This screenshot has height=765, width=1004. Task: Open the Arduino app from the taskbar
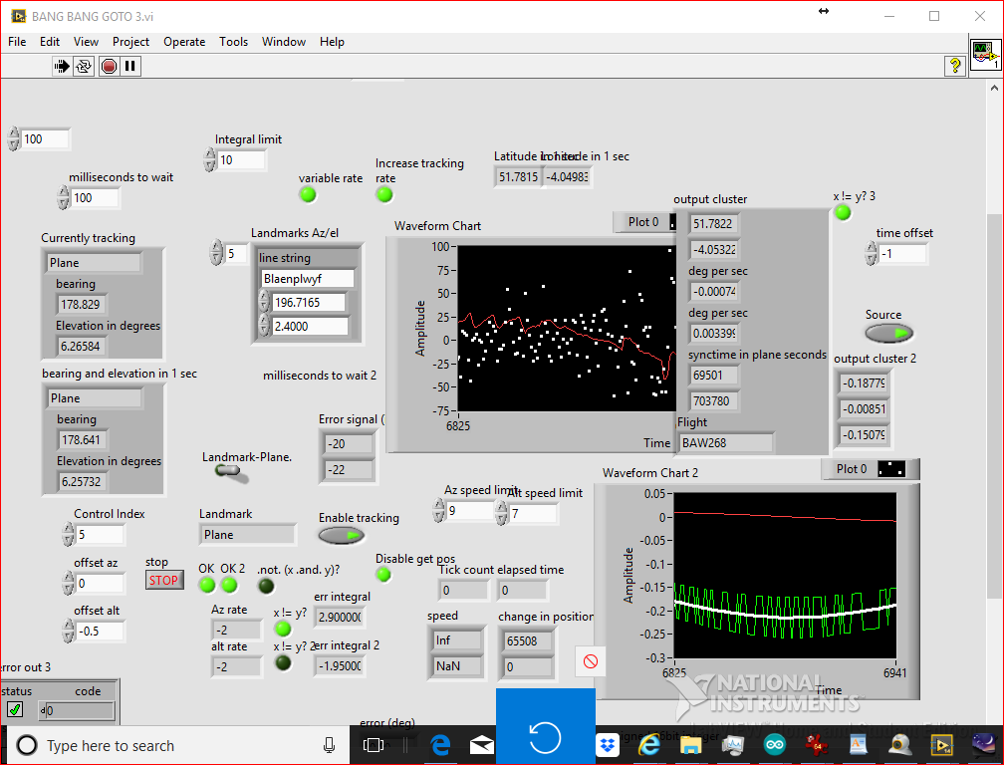(x=775, y=744)
